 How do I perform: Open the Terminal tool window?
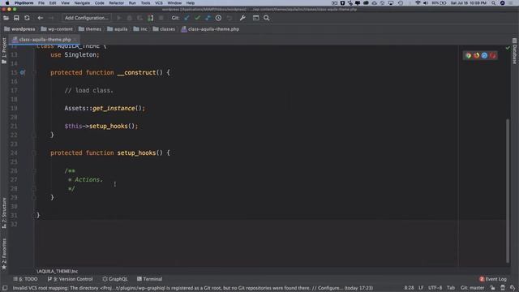[149, 279]
